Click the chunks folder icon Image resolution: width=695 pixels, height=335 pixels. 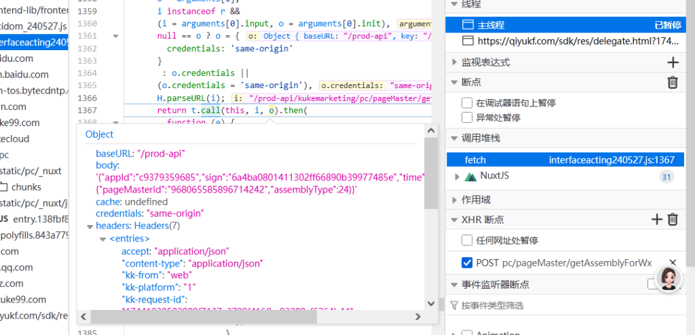[4, 187]
